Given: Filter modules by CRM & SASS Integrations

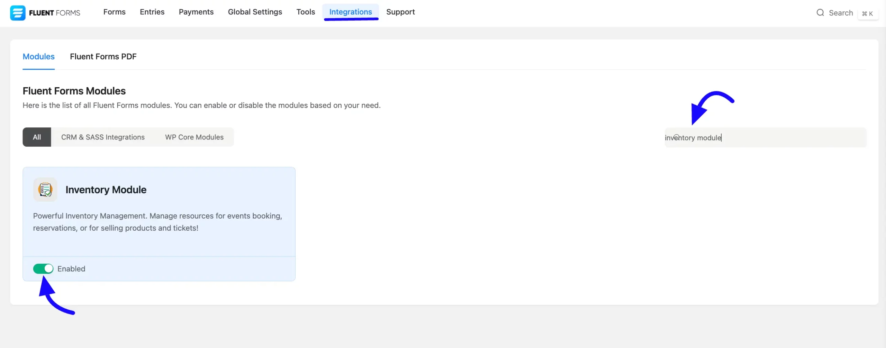Looking at the screenshot, I should click(x=103, y=137).
